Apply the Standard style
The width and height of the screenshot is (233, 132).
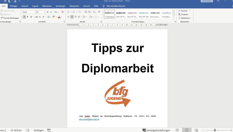[109, 14]
